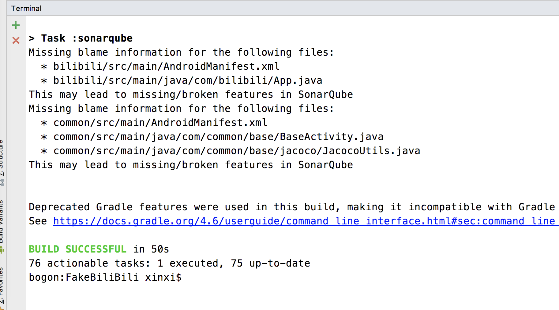
Task: Click the JacocoUtils.java file path
Action: (237, 151)
